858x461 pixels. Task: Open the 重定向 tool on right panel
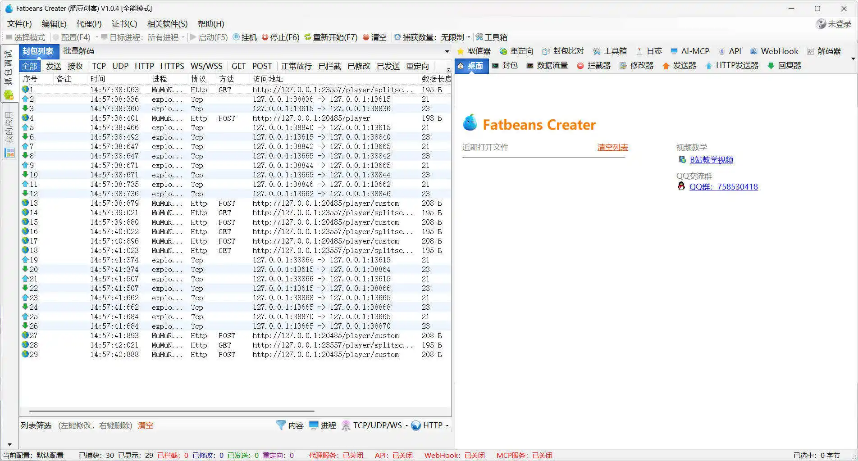[516, 51]
